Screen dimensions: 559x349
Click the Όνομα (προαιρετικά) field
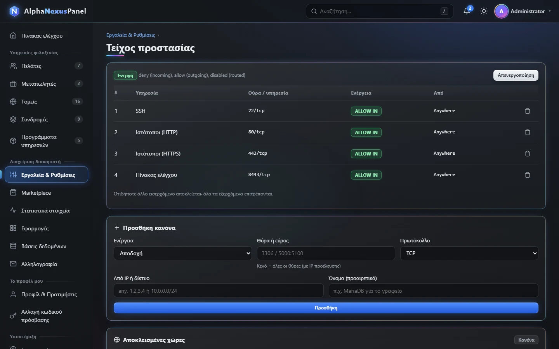[x=434, y=291]
